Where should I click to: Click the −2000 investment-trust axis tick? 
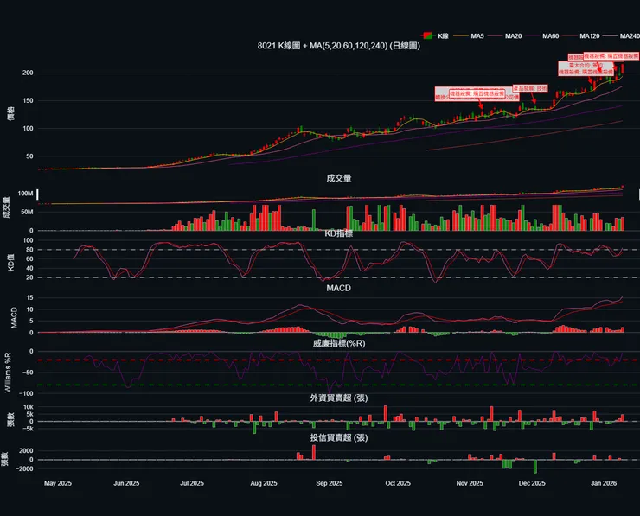(x=26, y=469)
